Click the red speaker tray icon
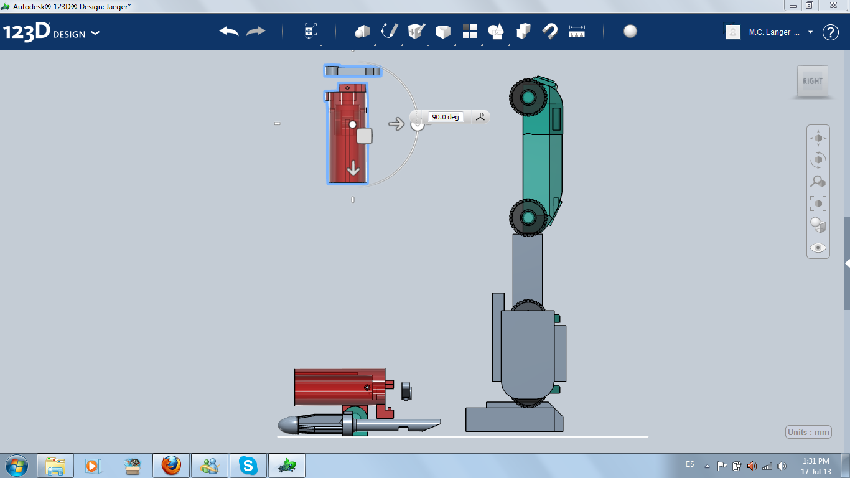This screenshot has width=850, height=478. click(752, 466)
